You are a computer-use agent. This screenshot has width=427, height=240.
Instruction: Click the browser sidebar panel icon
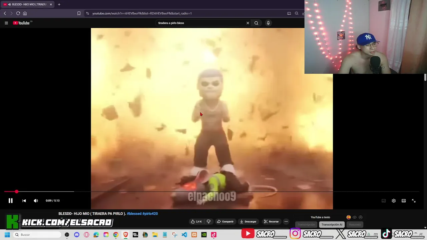[x=289, y=13]
